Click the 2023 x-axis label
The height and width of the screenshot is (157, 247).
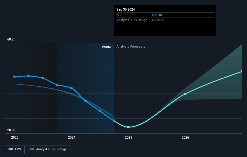click(x=15, y=138)
